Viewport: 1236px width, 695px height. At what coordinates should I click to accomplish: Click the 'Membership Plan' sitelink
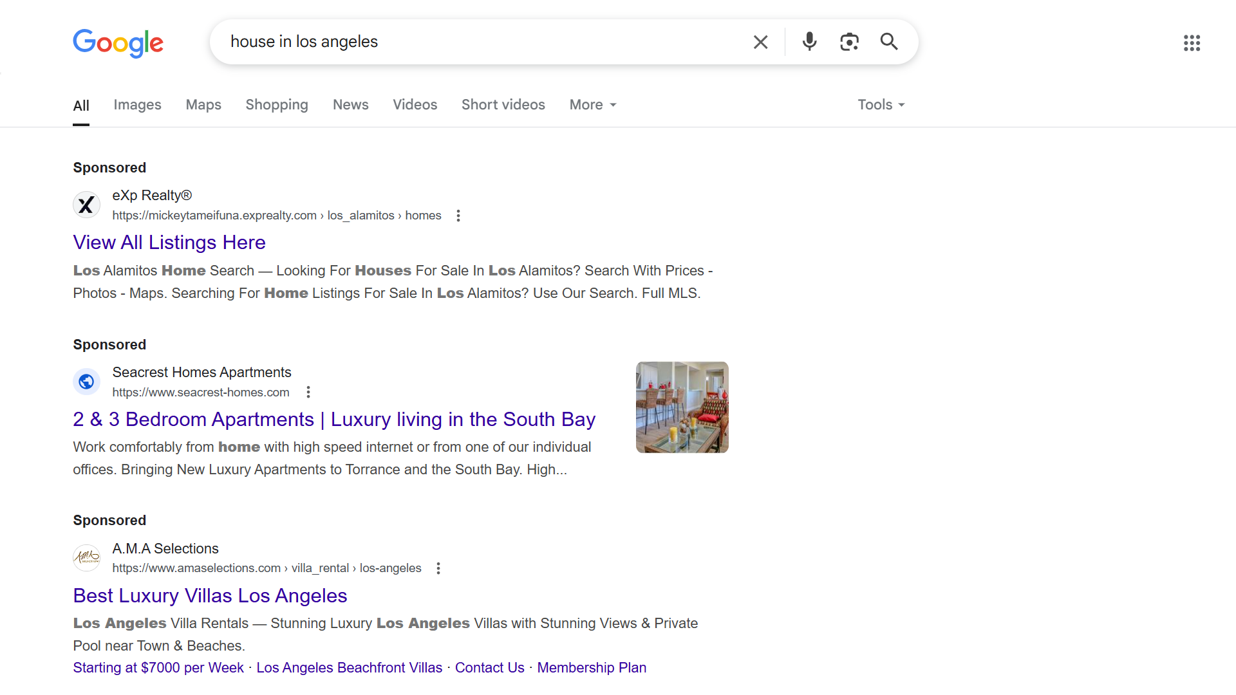[x=592, y=668]
